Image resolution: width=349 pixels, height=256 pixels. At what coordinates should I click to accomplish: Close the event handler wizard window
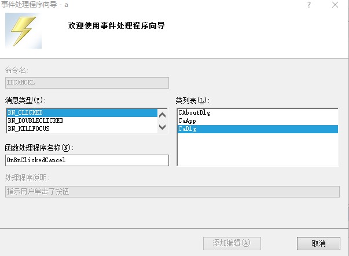click(335, 5)
